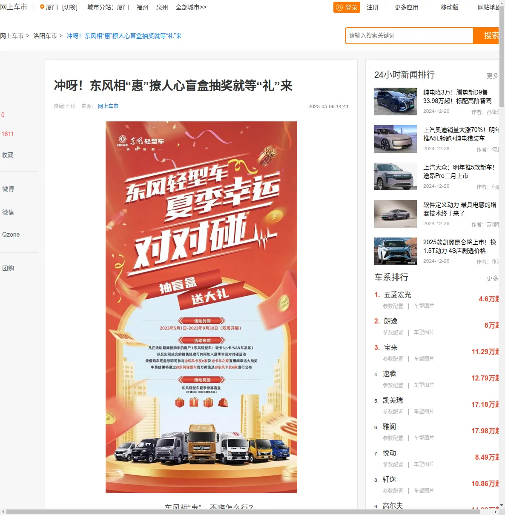Click the orange location pin icon
The height and width of the screenshot is (515, 505).
[x=42, y=7]
